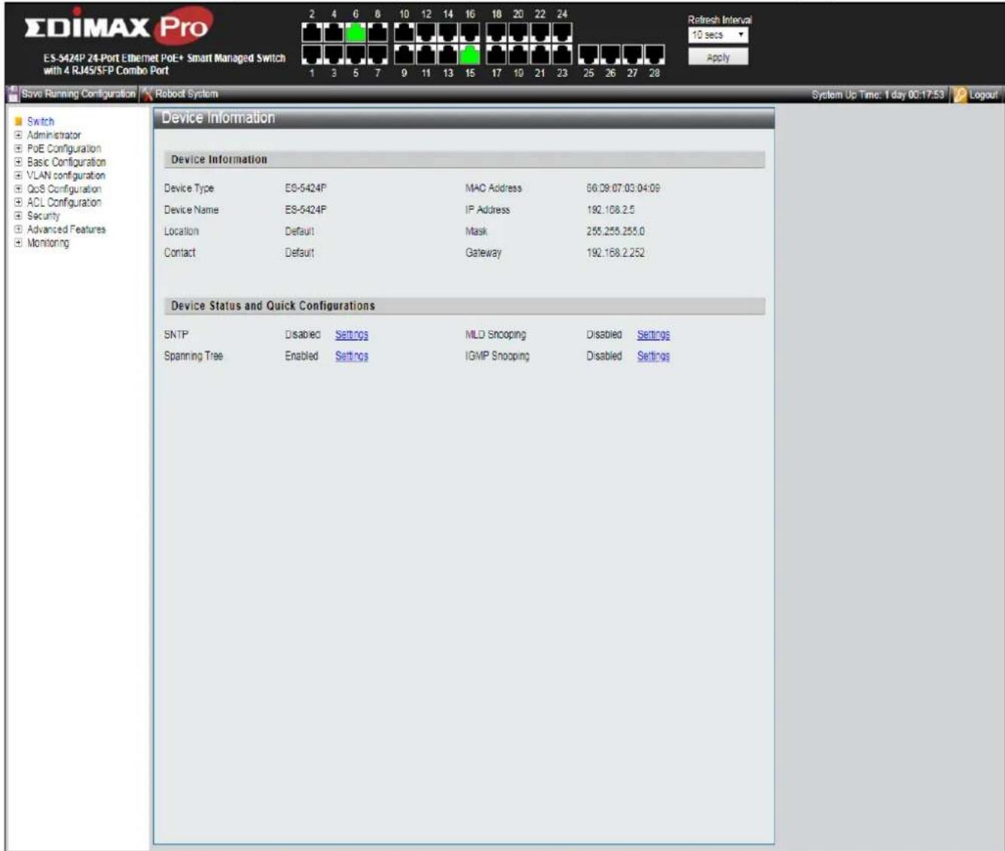Click port 16 icon above port 15
The width and height of the screenshot is (1005, 851).
[470, 32]
